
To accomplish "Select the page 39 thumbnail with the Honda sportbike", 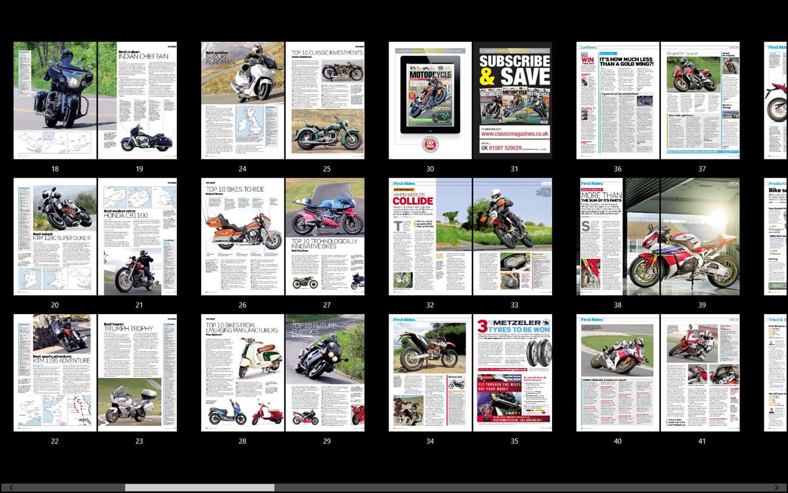I will coord(700,237).
